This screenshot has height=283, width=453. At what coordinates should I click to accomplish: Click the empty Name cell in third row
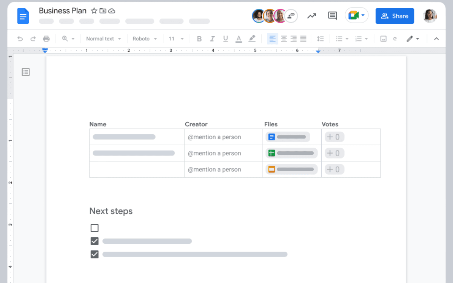pos(137,169)
